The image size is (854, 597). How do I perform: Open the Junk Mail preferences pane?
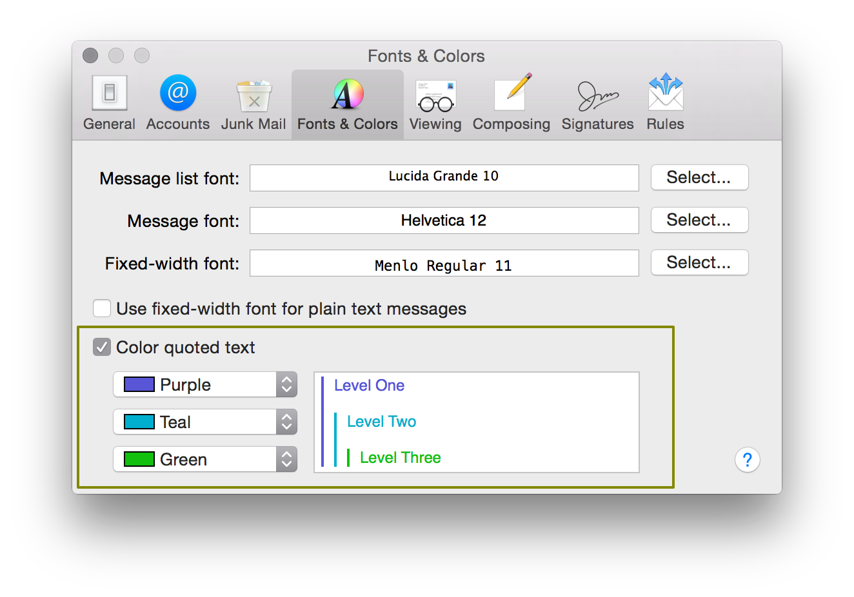coord(253,104)
